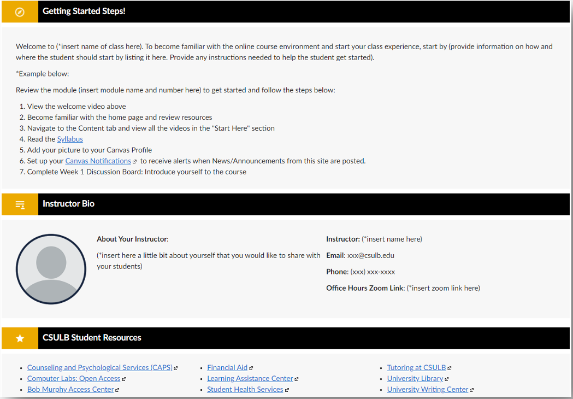This screenshot has width=573, height=399.
Task: Click the '(*insert name here)' placeholder
Action: (392, 239)
